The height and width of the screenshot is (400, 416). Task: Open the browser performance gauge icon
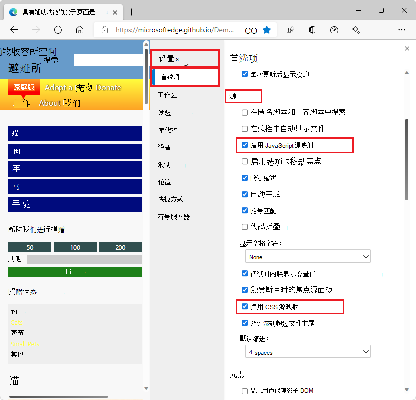tap(334, 30)
